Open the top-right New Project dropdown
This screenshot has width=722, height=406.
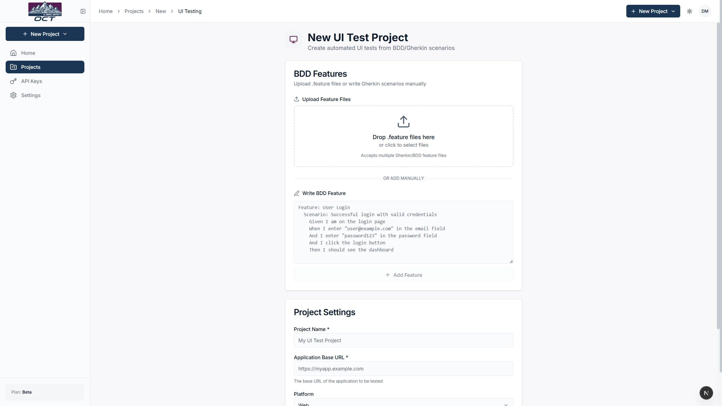click(653, 11)
